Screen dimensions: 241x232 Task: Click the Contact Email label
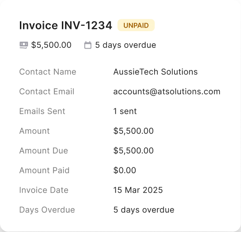(47, 92)
